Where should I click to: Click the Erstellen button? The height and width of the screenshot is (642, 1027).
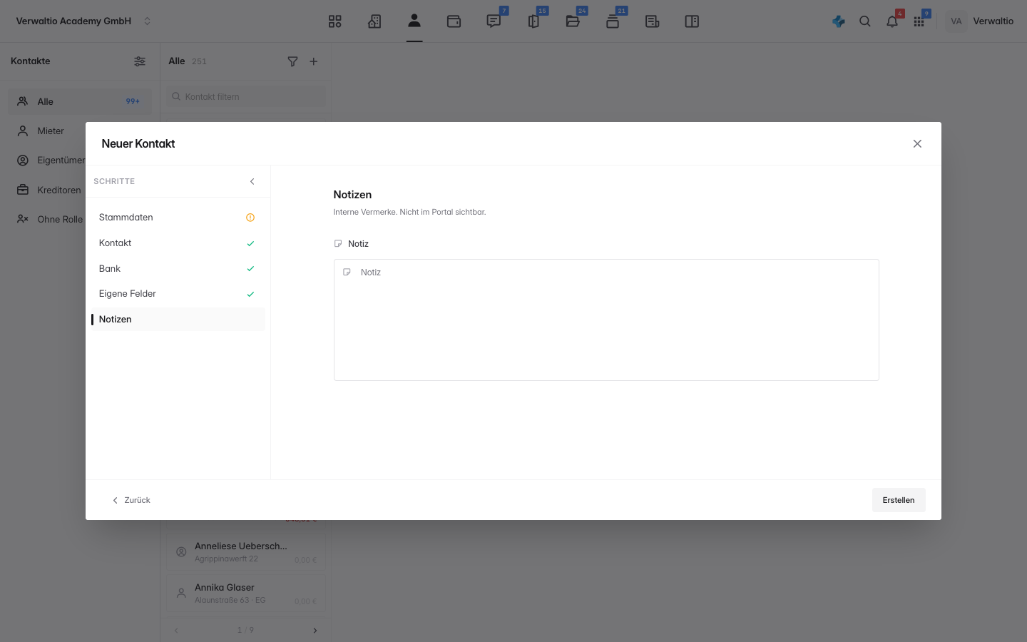899,500
